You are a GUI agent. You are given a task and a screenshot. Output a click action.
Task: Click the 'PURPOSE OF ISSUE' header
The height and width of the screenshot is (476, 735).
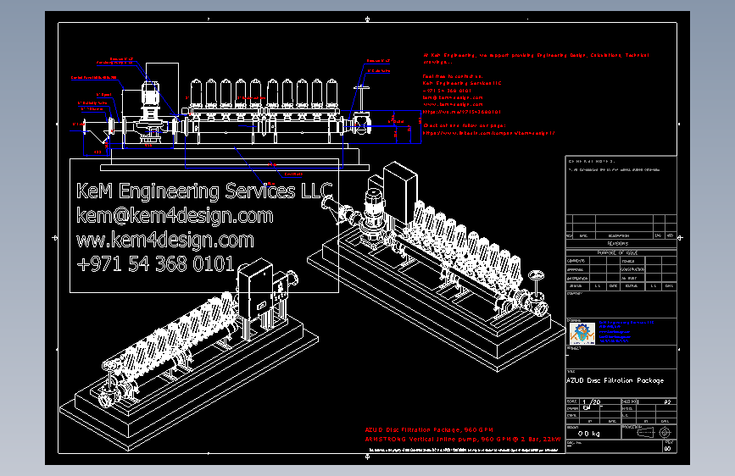coord(617,252)
